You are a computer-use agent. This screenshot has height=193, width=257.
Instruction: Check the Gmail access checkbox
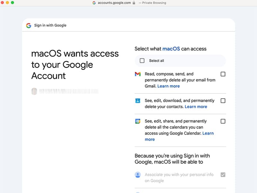coord(223,74)
